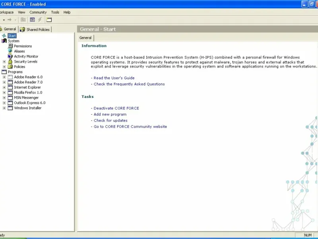This screenshot has width=318, height=239.
Task: Open Go to CORE FORCE Community website
Action: click(130, 126)
